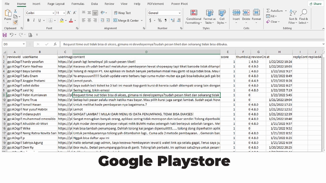This screenshot has height=183, width=326.
Task: Open the File tab
Action: coord(7,4)
